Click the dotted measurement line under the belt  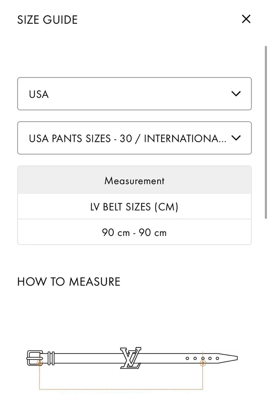[x=121, y=389]
